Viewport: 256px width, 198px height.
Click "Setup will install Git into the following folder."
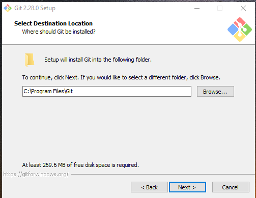coord(98,60)
